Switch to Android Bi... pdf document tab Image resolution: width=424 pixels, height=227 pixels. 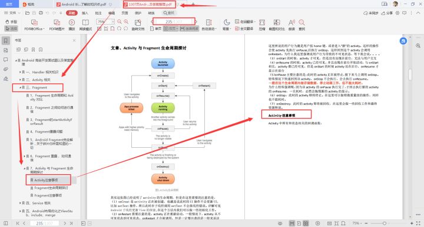tap(84, 4)
